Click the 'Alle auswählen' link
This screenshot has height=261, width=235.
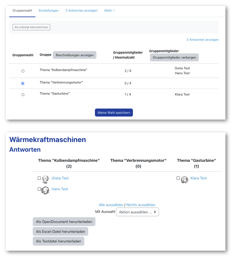pyautogui.click(x=111, y=205)
